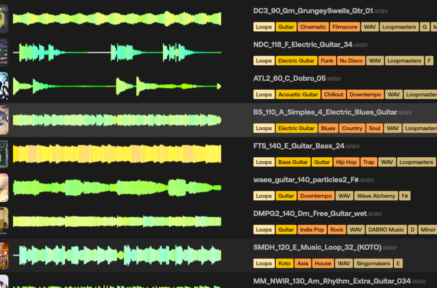Screen dimensions: 437x288
Task: Click the BS_110_A_Simples_4_Electric_Blues_Guitar file title
Action: (325, 112)
